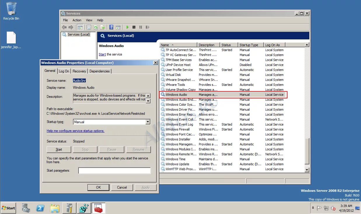Select the Windows Time service row
361x214 pixels.
point(223,159)
